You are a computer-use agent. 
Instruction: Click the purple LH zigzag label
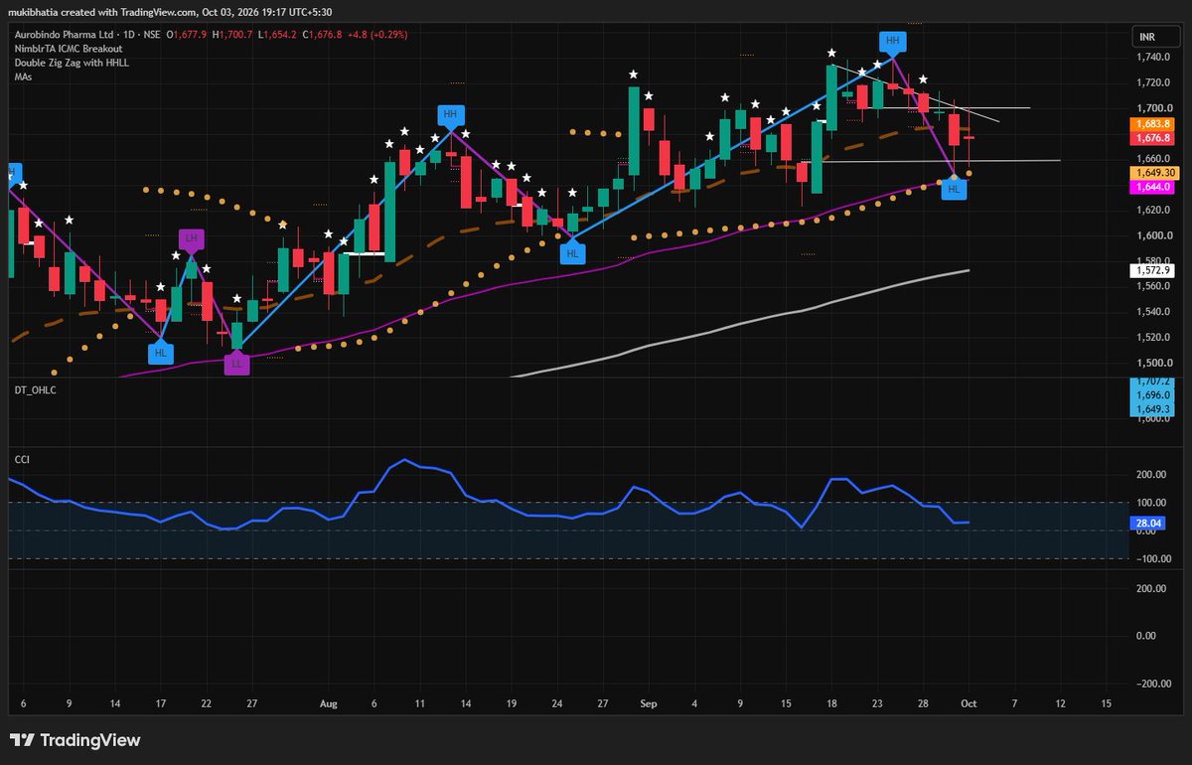pyautogui.click(x=191, y=238)
